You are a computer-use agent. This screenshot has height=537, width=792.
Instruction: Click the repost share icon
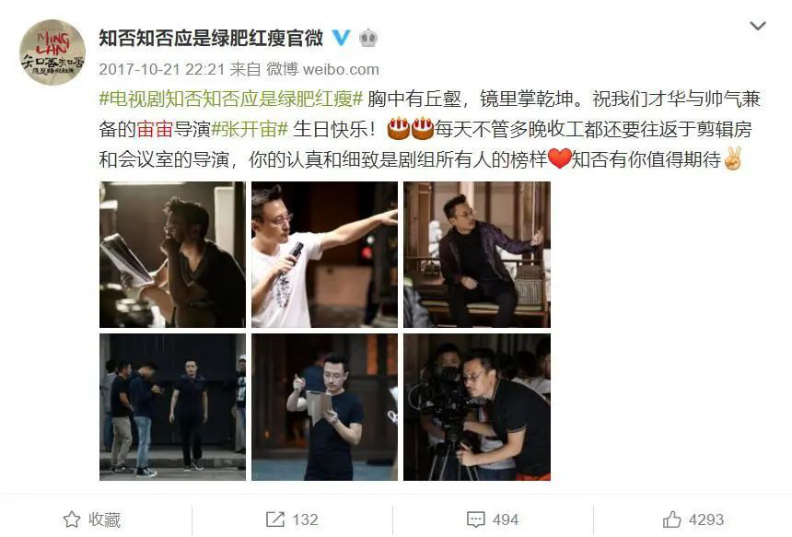[275, 519]
